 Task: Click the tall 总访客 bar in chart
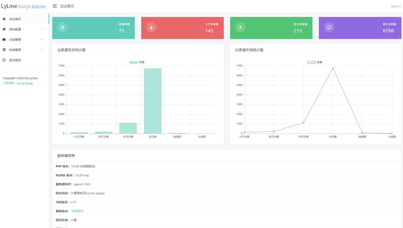tap(152, 100)
